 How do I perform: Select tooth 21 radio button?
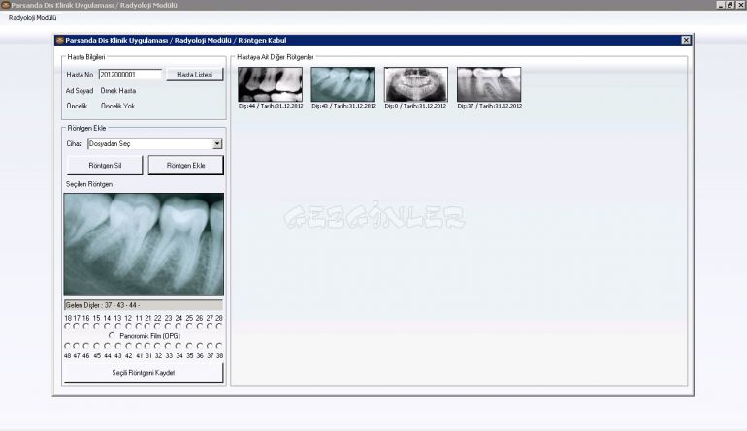coord(147,326)
